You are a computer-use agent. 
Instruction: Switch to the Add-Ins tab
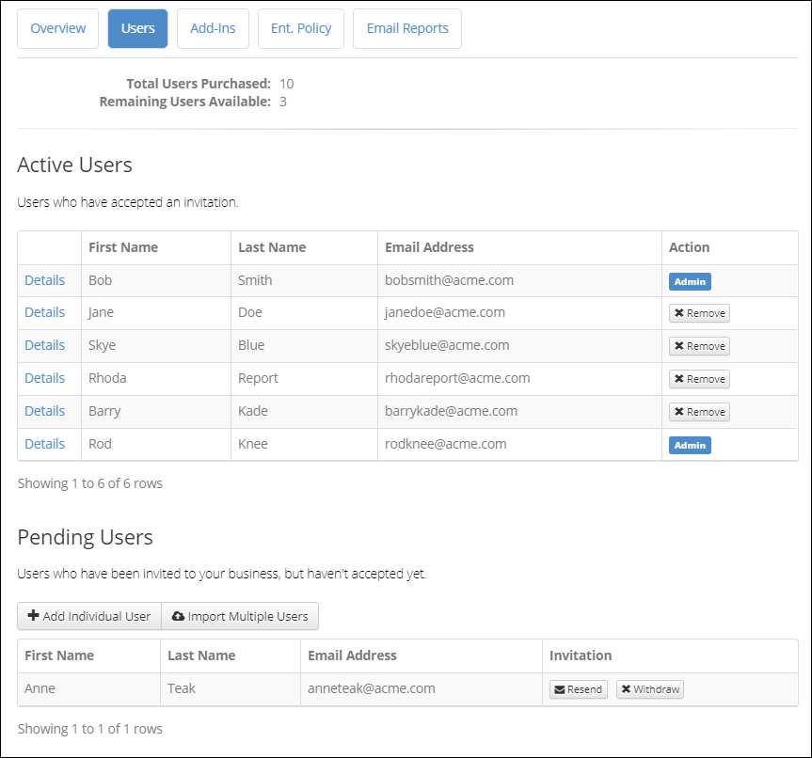click(x=213, y=28)
